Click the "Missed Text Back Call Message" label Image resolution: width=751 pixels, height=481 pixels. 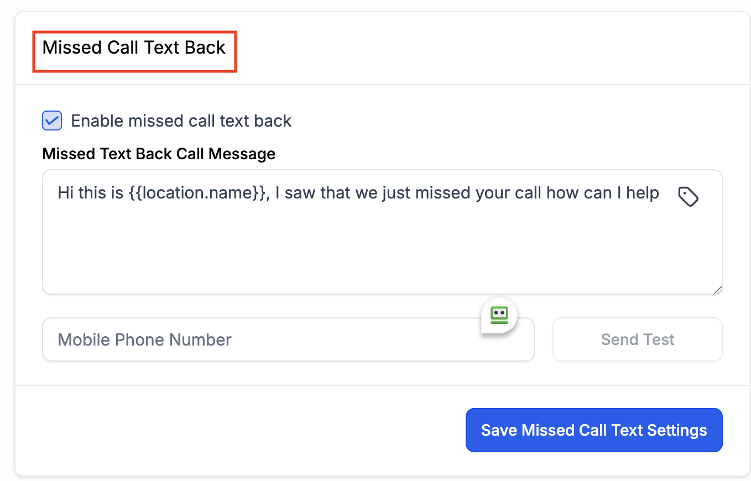(x=159, y=153)
